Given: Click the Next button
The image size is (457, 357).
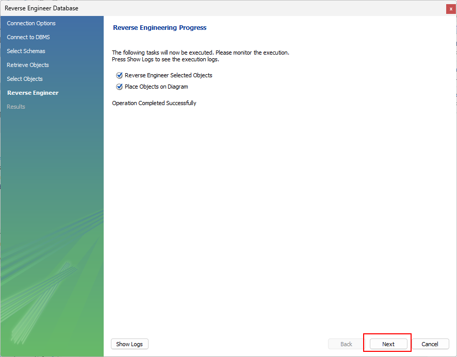Looking at the screenshot, I should coord(388,344).
